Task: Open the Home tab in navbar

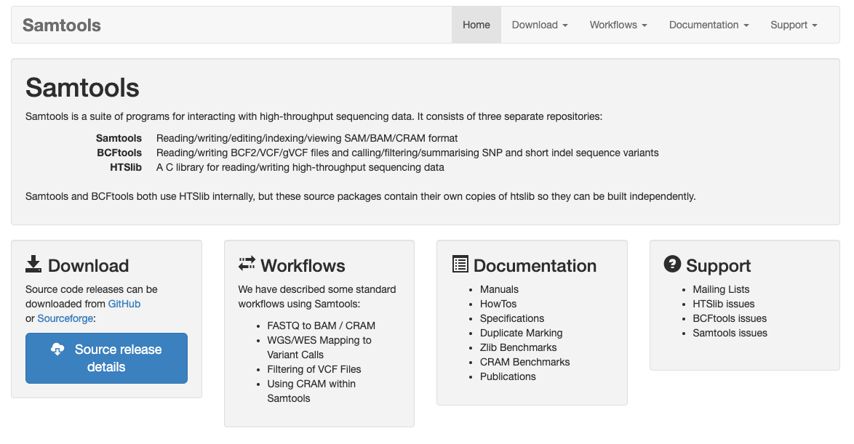Action: coord(476,25)
